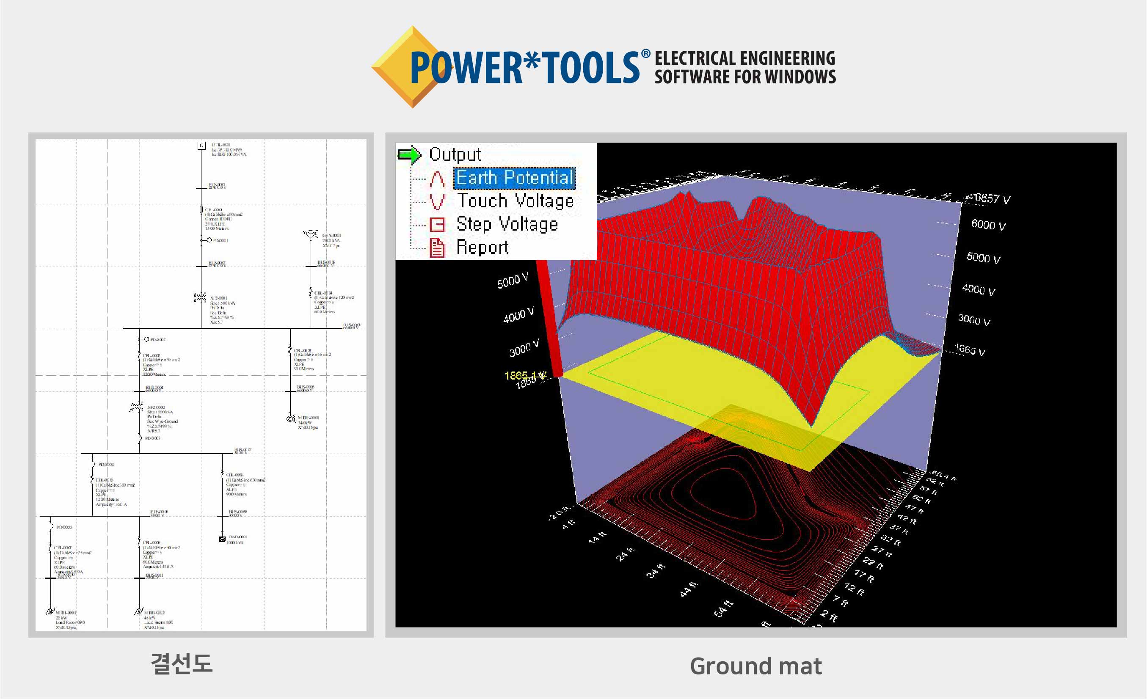Select the PD-0003 breaker symbol
This screenshot has height=699, width=1147.
coord(140,438)
